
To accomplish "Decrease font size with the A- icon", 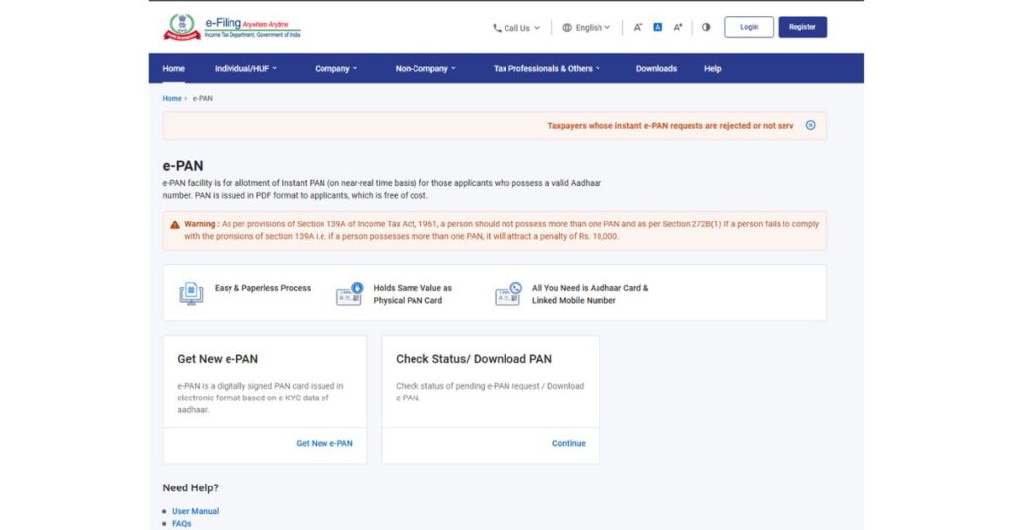I will pos(638,27).
